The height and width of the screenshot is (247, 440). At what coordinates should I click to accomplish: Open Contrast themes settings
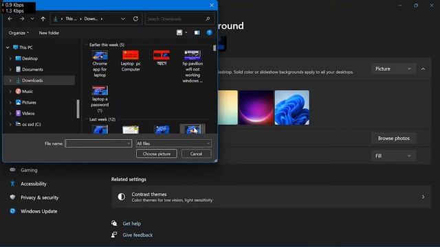click(272, 197)
